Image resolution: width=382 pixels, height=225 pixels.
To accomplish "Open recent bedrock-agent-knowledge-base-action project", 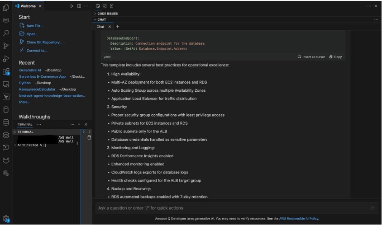I will 52,96.
